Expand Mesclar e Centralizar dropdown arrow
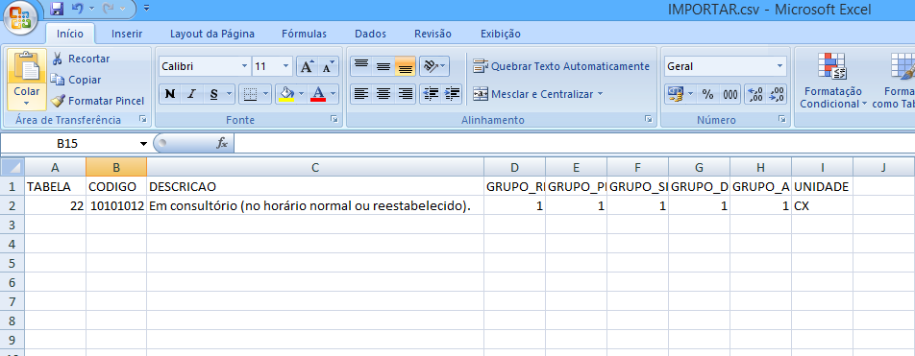 tap(600, 94)
